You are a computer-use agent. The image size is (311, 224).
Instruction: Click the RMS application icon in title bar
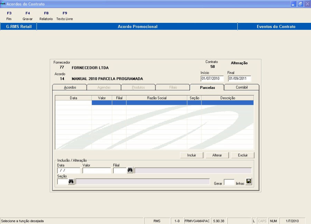(x=3, y=4)
